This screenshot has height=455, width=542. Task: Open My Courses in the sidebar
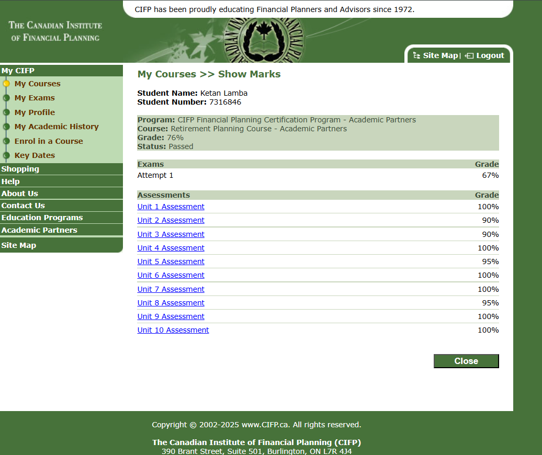(37, 84)
